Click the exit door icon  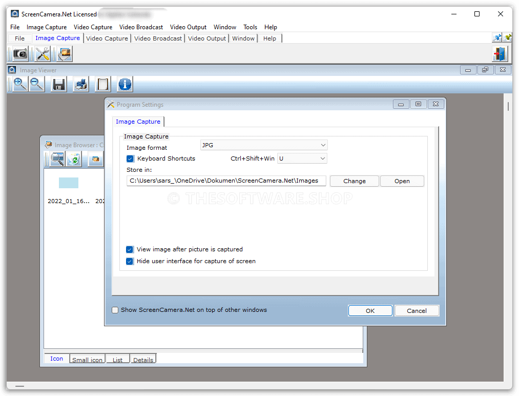[x=499, y=54]
